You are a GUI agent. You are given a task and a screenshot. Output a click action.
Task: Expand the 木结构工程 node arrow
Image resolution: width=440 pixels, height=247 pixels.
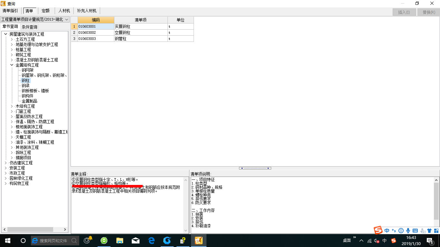click(12, 106)
